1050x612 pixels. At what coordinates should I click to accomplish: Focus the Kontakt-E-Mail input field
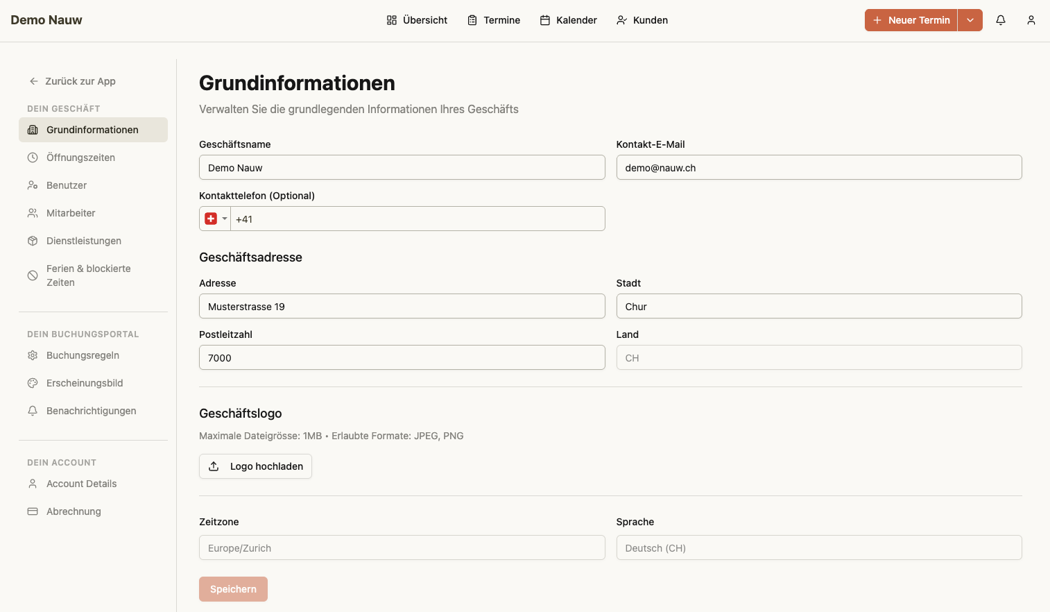click(x=819, y=167)
